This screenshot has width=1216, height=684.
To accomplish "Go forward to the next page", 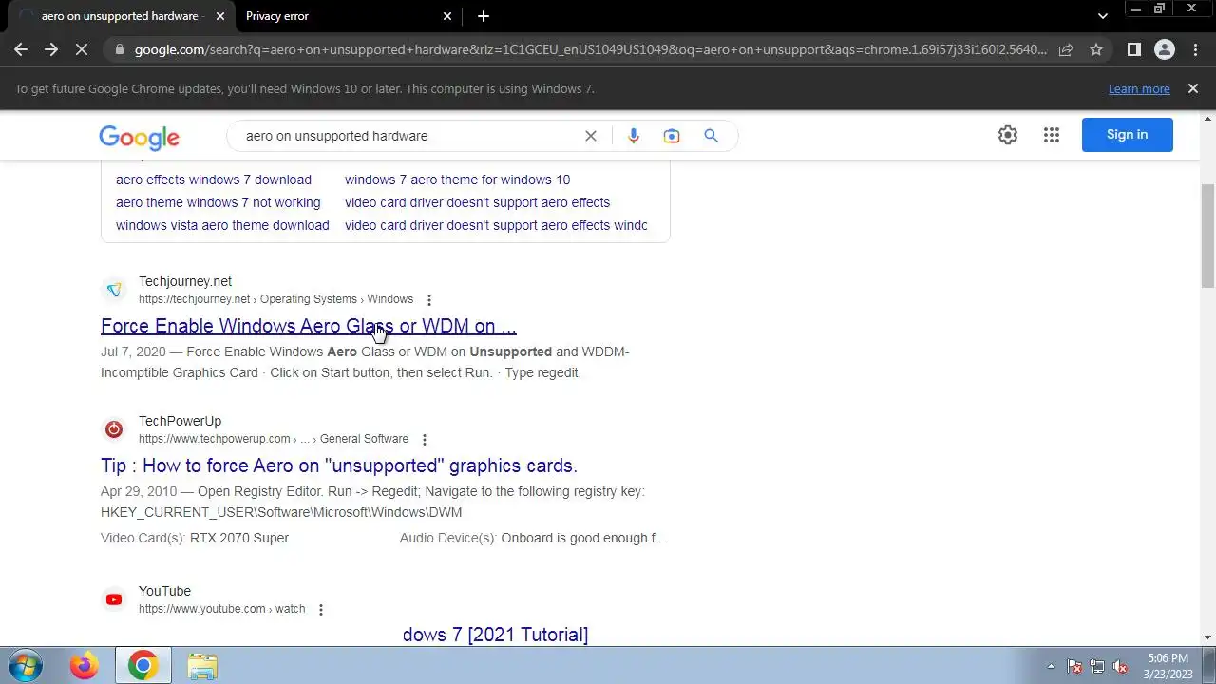I will pyautogui.click(x=51, y=49).
